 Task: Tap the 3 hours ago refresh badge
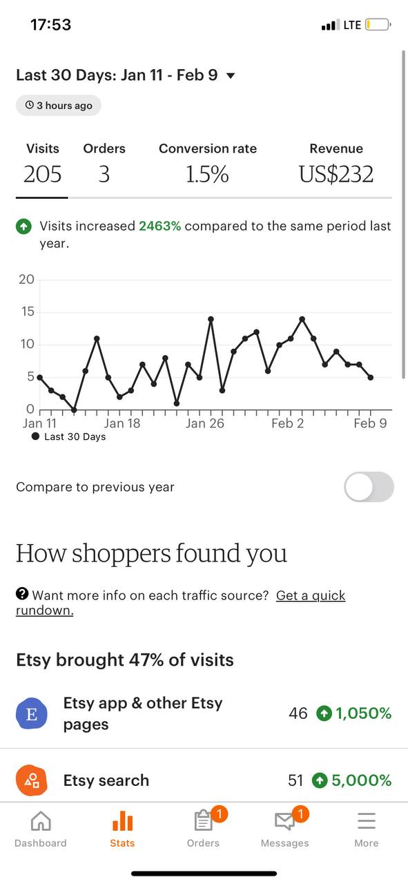click(59, 105)
